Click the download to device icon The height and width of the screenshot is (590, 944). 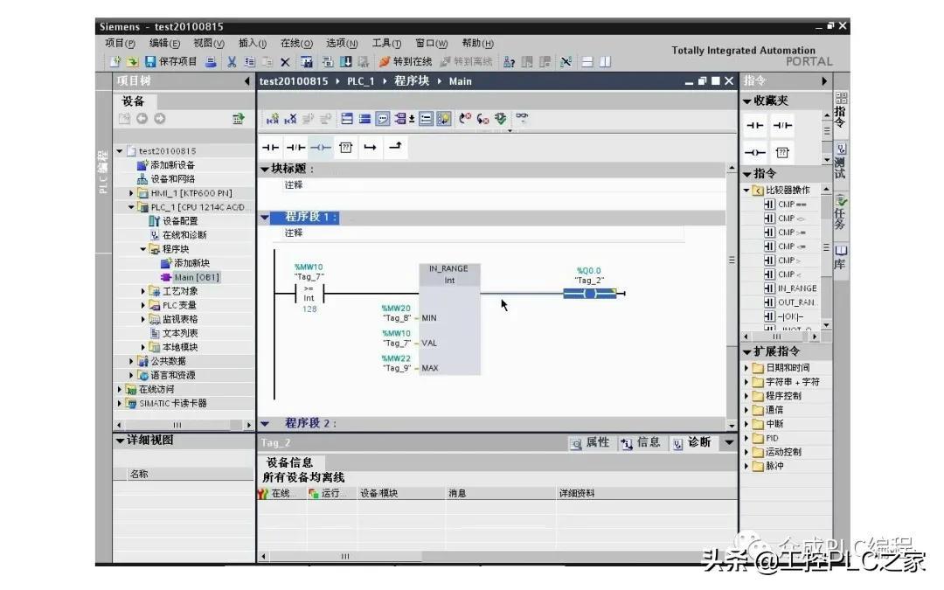(345, 61)
